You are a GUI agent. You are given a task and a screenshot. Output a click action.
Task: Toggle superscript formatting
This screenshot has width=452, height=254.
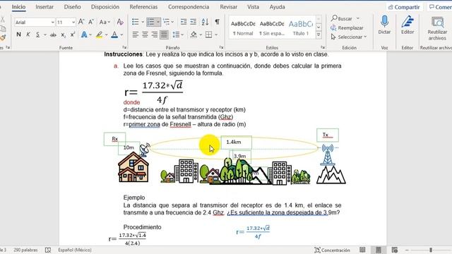point(72,35)
